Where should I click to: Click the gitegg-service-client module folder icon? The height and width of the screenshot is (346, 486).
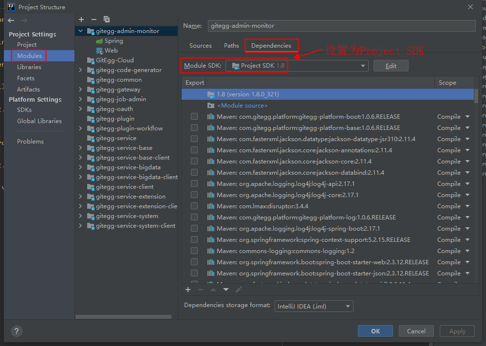pyautogui.click(x=91, y=187)
